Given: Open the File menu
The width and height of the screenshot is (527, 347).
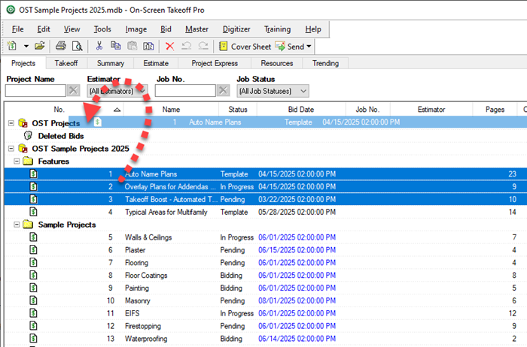Looking at the screenshot, I should click(17, 29).
